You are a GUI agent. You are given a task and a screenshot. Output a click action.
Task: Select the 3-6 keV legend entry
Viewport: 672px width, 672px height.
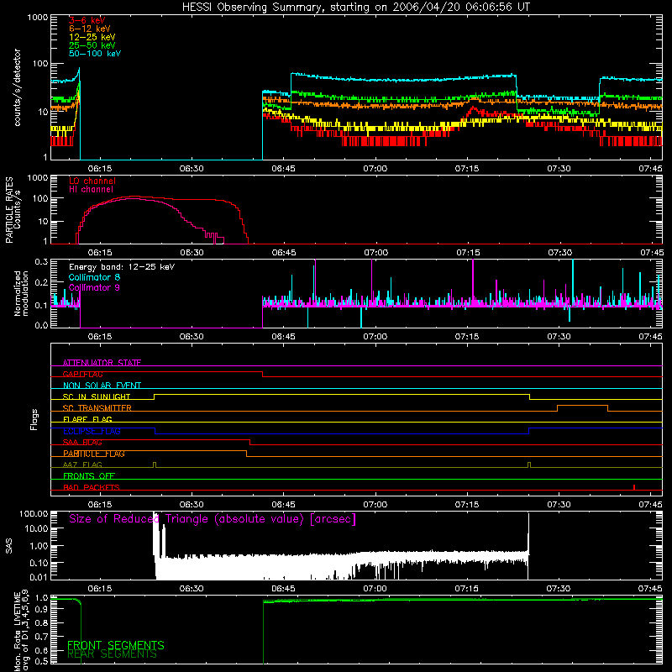point(87,20)
